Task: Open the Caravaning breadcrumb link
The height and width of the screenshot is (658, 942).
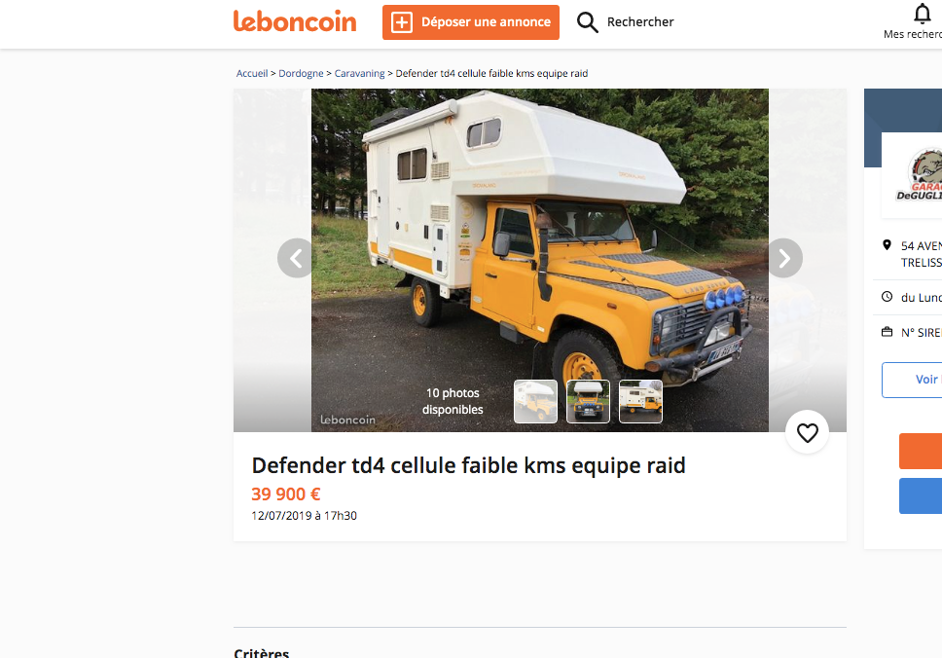Action: tap(359, 73)
